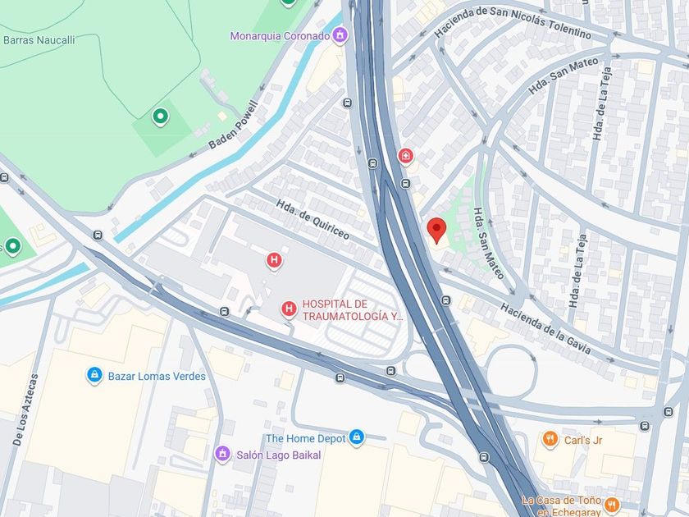
Task: Select the green park marker near Baden Powell
Action: point(161,117)
